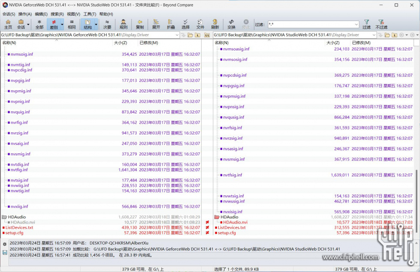Click the difference marker on setup.cfg row
The image size is (420, 272).
click(x=207, y=233)
